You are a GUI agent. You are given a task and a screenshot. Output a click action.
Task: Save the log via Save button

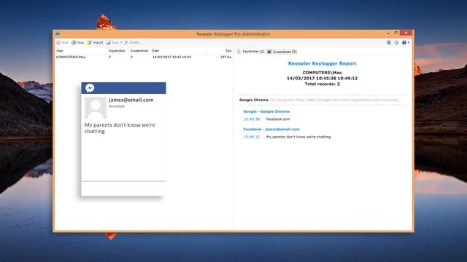click(x=113, y=43)
